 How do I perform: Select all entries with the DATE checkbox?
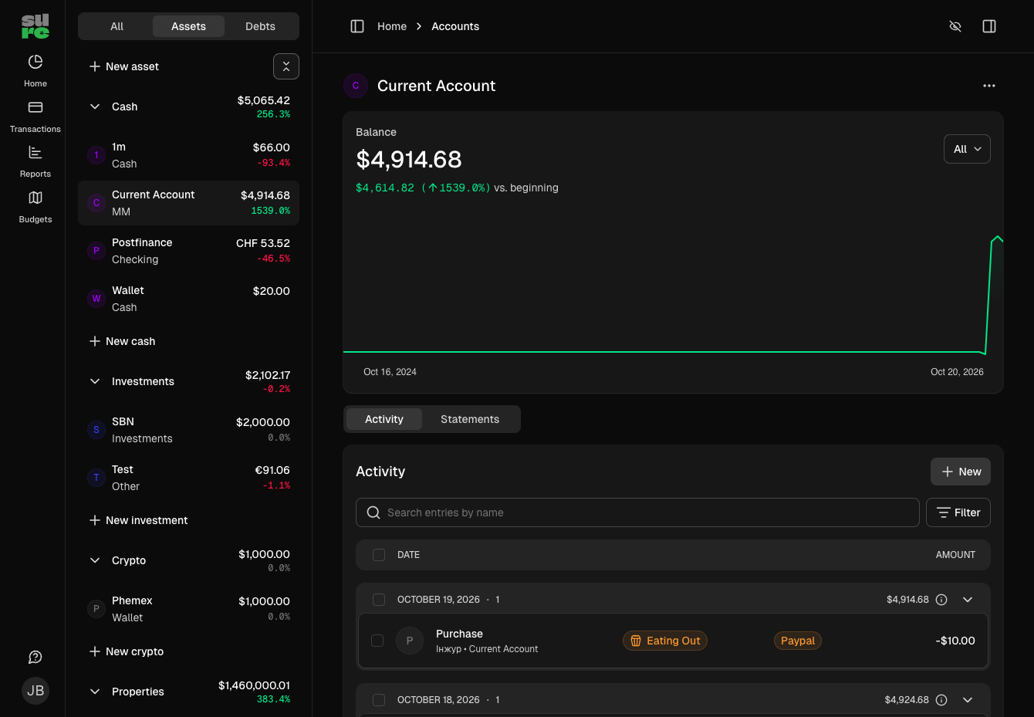pos(379,555)
